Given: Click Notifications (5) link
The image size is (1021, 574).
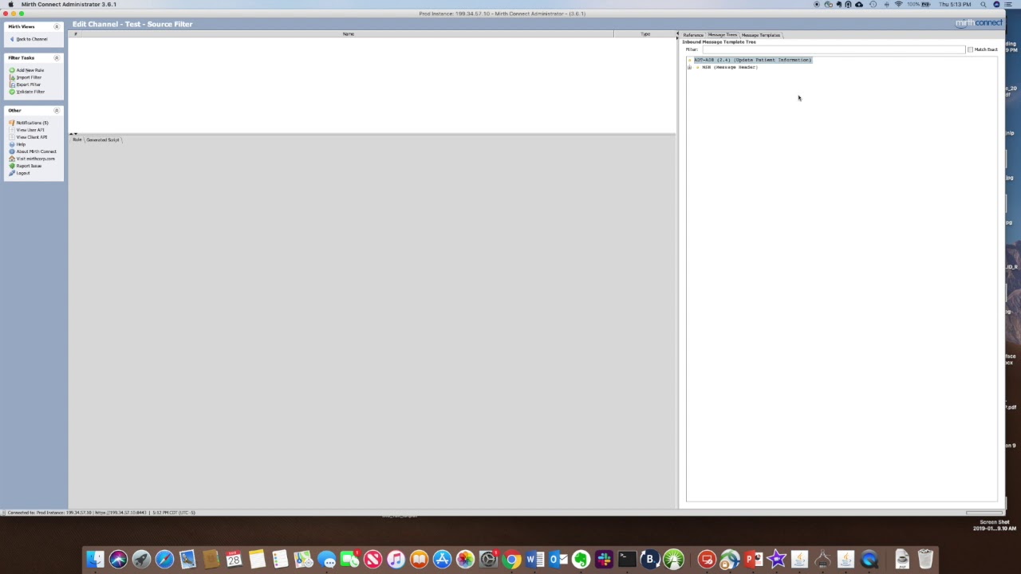Looking at the screenshot, I should point(32,123).
